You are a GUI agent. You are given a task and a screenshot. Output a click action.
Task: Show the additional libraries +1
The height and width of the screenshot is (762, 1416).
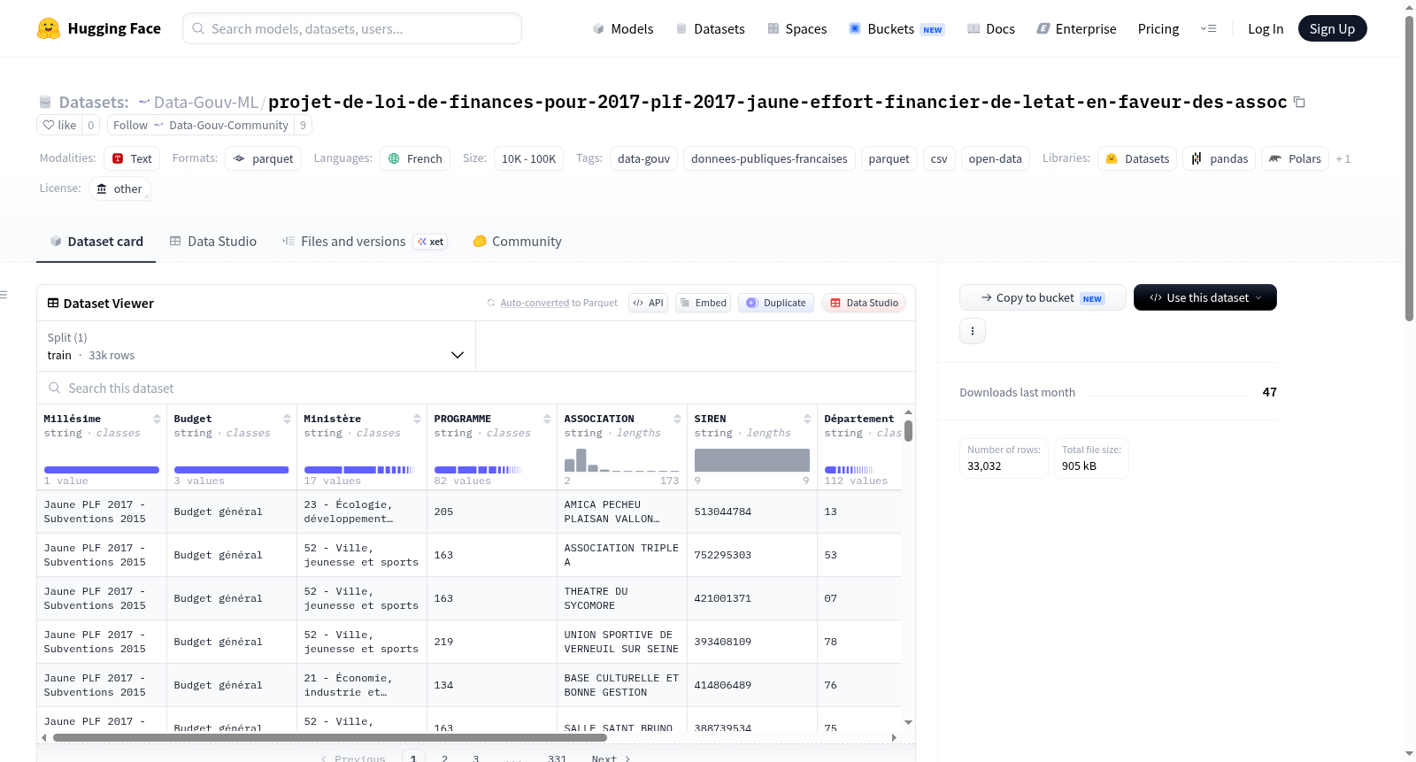[1343, 159]
